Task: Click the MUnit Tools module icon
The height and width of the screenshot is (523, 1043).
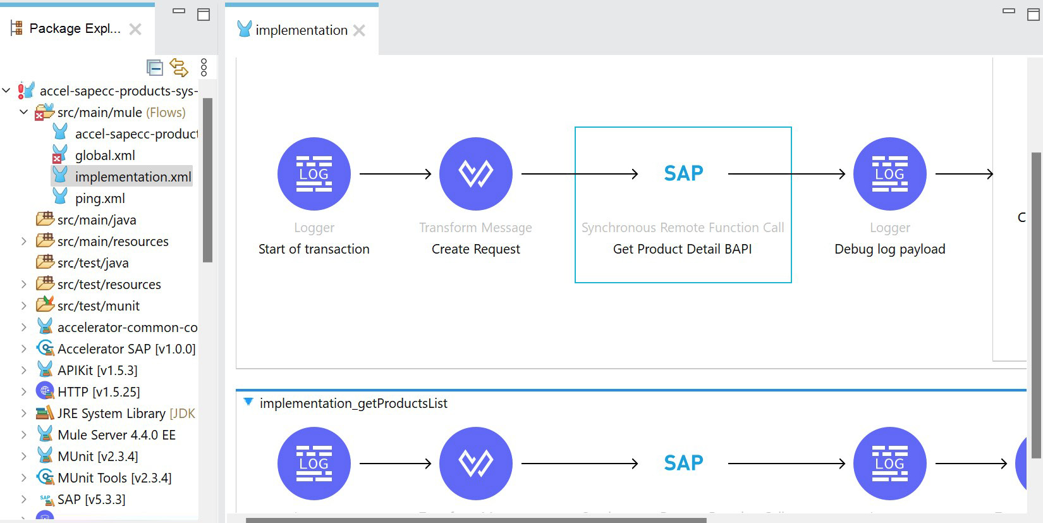Action: click(x=45, y=477)
